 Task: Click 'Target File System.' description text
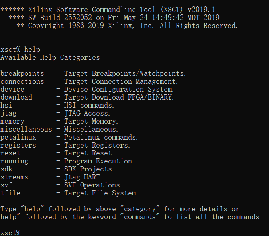(x=101, y=193)
